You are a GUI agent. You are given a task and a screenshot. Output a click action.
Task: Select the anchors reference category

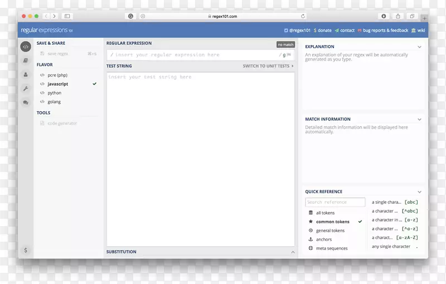[x=323, y=239]
